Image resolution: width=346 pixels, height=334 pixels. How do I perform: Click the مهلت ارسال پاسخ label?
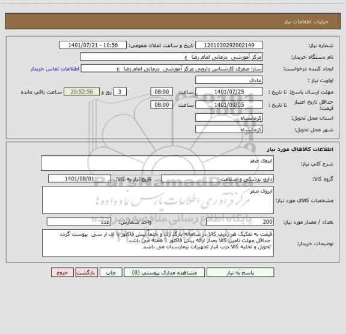311,92
